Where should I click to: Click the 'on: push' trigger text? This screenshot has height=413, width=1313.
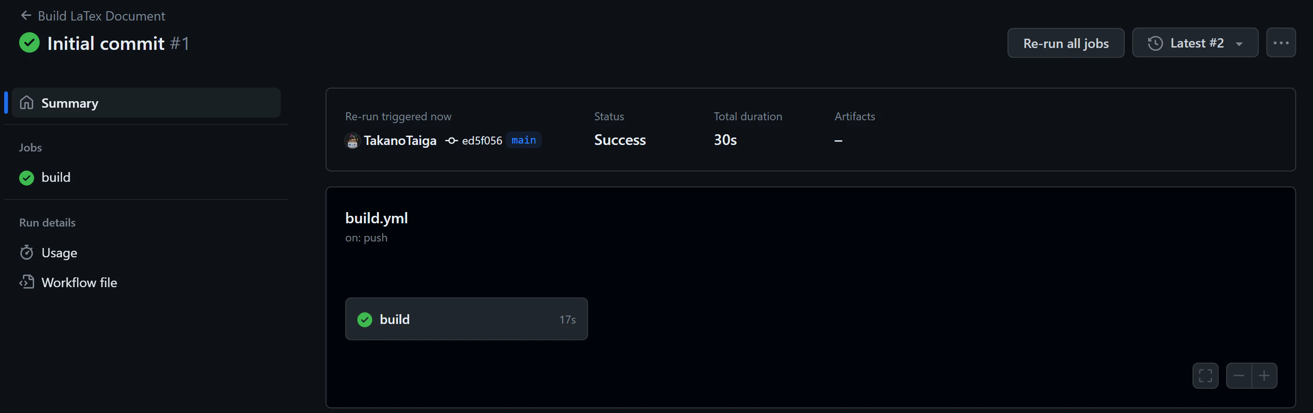pos(366,238)
